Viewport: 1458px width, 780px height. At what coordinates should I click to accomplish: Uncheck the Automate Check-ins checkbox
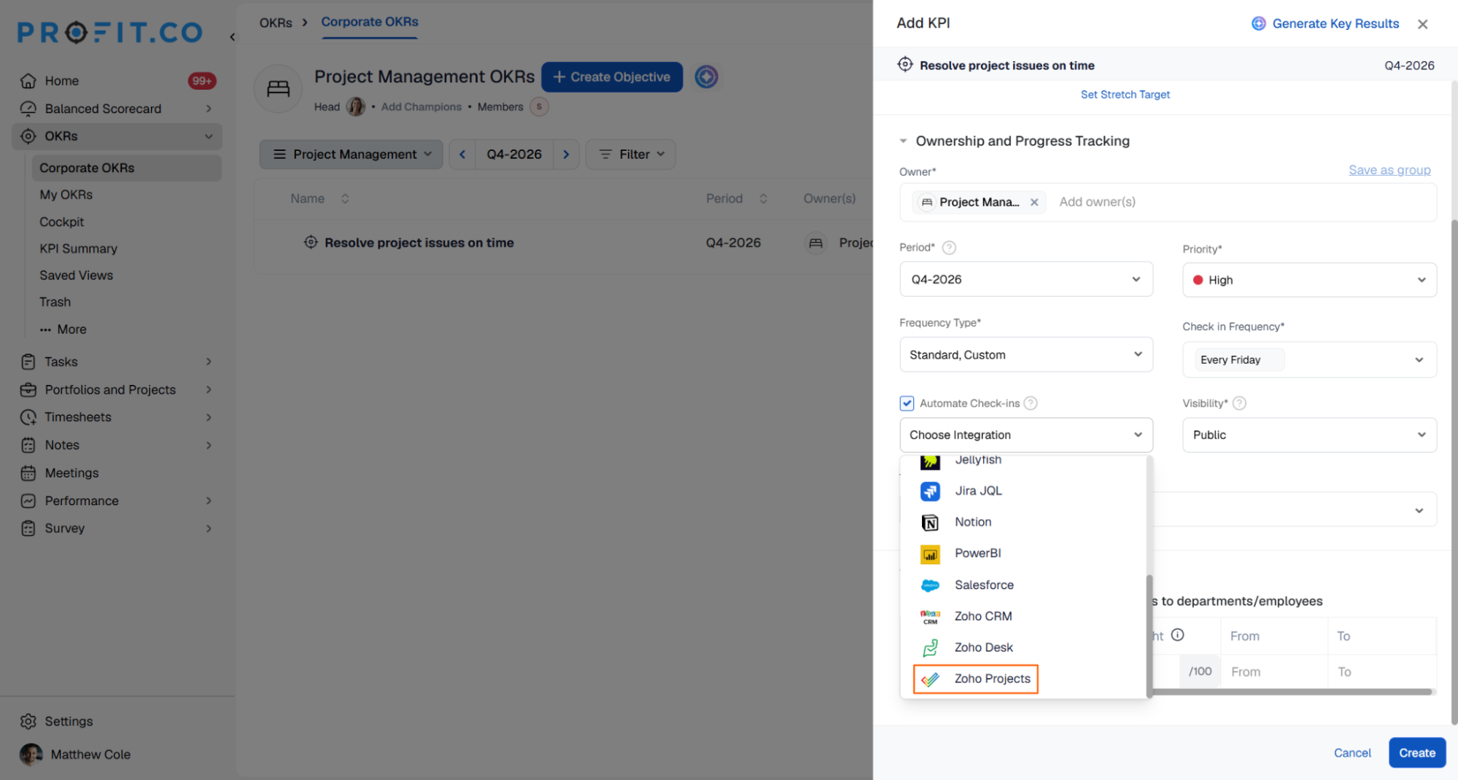907,403
